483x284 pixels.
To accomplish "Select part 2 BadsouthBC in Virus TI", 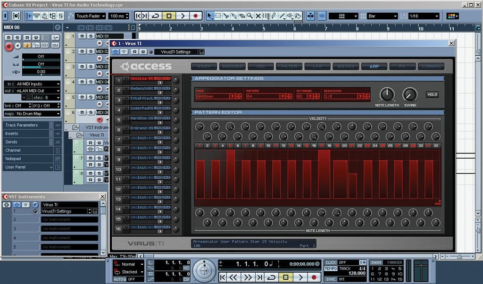I will [x=142, y=88].
